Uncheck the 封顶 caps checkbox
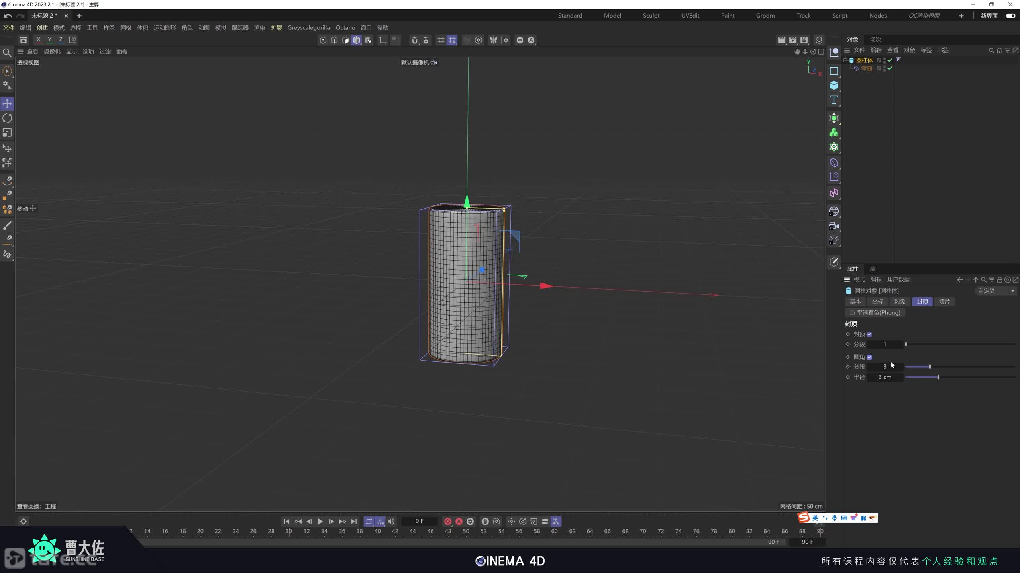The height and width of the screenshot is (573, 1020). click(x=869, y=334)
